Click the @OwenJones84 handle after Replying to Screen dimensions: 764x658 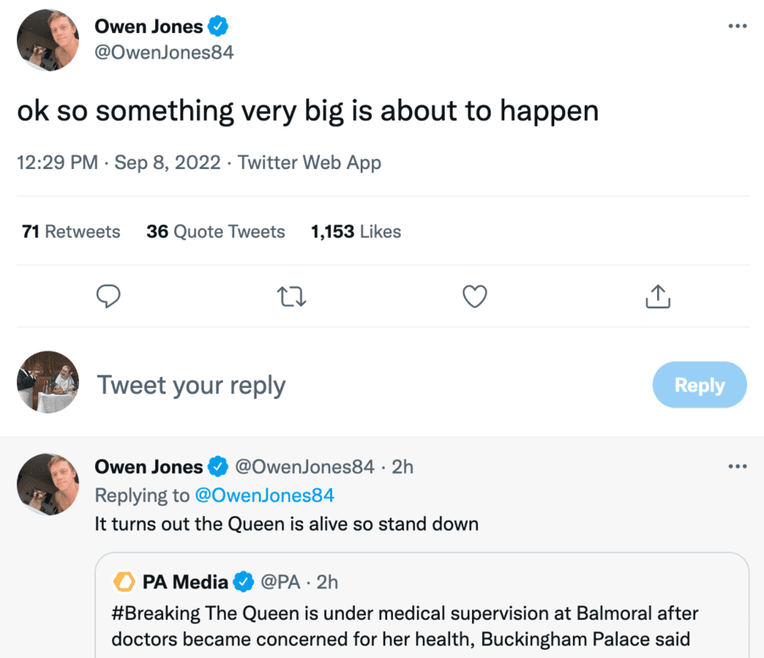point(265,495)
